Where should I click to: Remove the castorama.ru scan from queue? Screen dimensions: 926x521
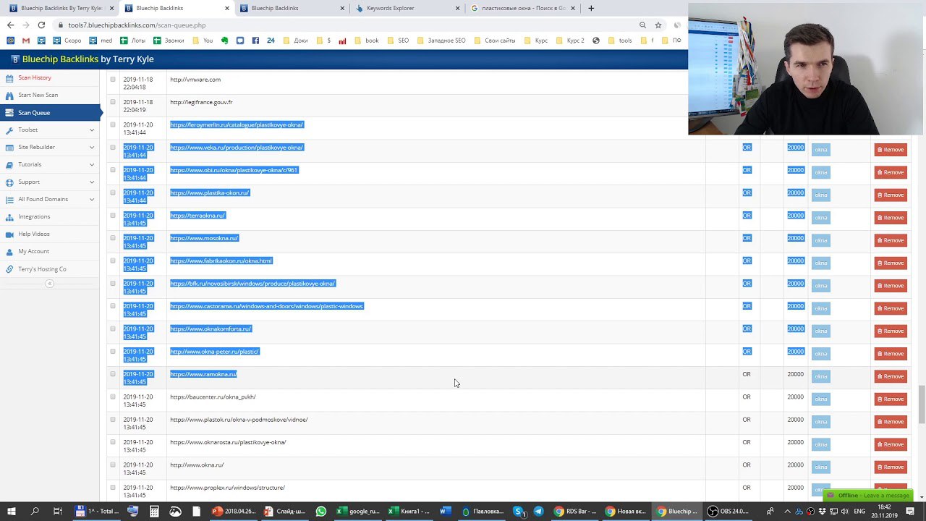[x=891, y=308]
